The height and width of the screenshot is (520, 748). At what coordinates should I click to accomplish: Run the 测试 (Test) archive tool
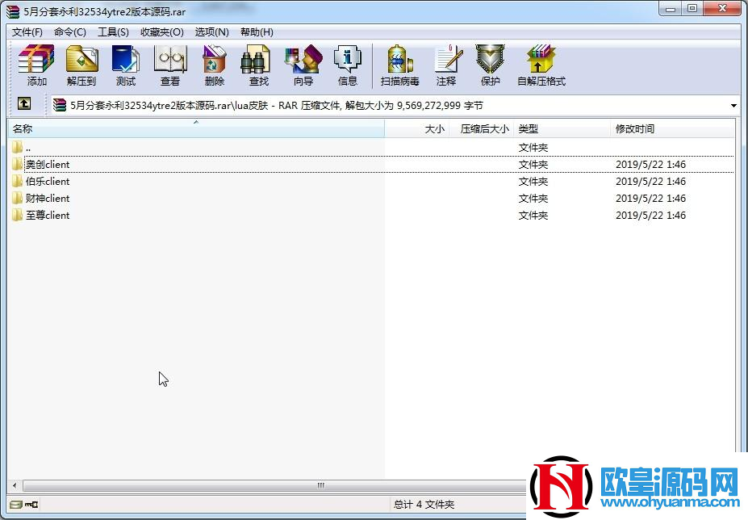125,65
